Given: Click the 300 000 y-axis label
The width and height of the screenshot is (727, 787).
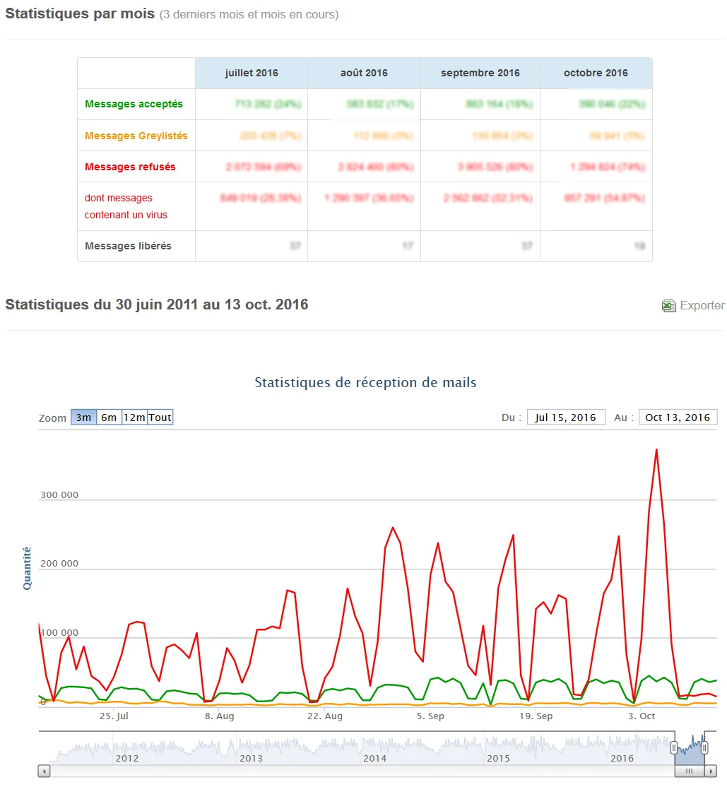Looking at the screenshot, I should pos(59,495).
